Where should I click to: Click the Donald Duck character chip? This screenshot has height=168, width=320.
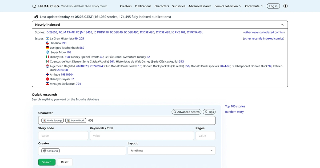coord(76,121)
